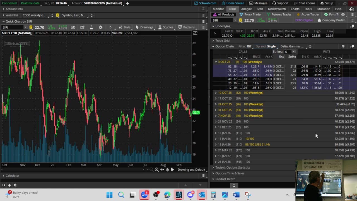Click the Schwab.com link
The image size is (357, 201).
[205, 3]
